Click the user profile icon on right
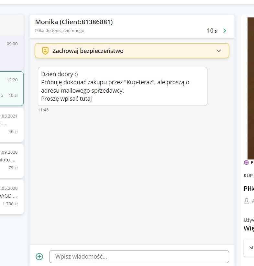The width and height of the screenshot is (254, 266). 247,201
